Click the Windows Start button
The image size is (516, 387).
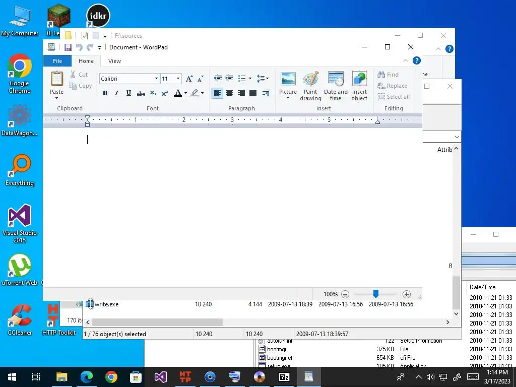coord(12,377)
